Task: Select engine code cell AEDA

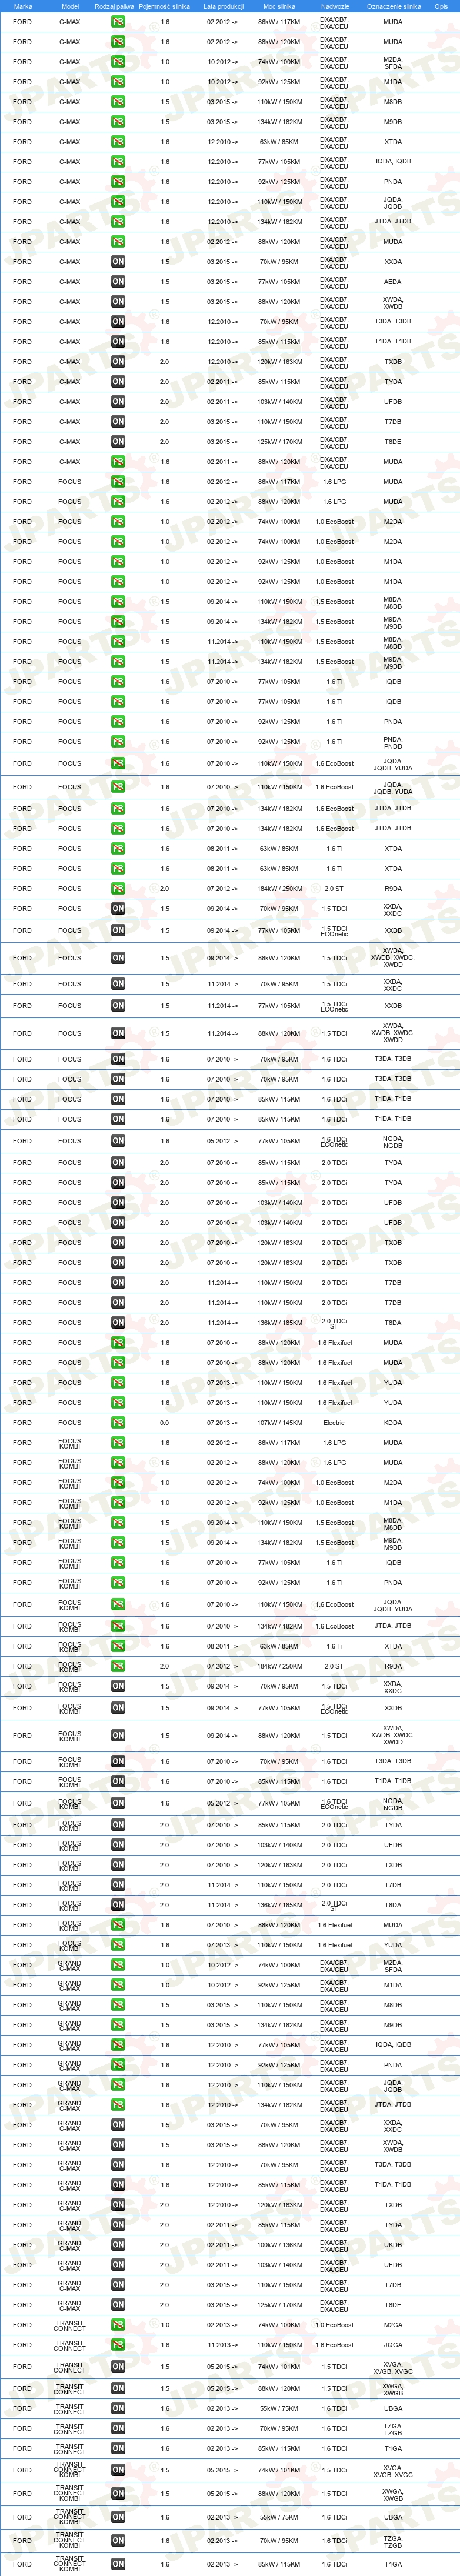Action: tap(393, 281)
